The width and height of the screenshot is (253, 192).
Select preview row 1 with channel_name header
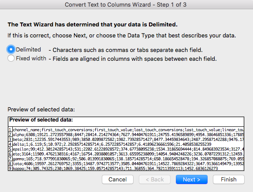tap(126, 129)
